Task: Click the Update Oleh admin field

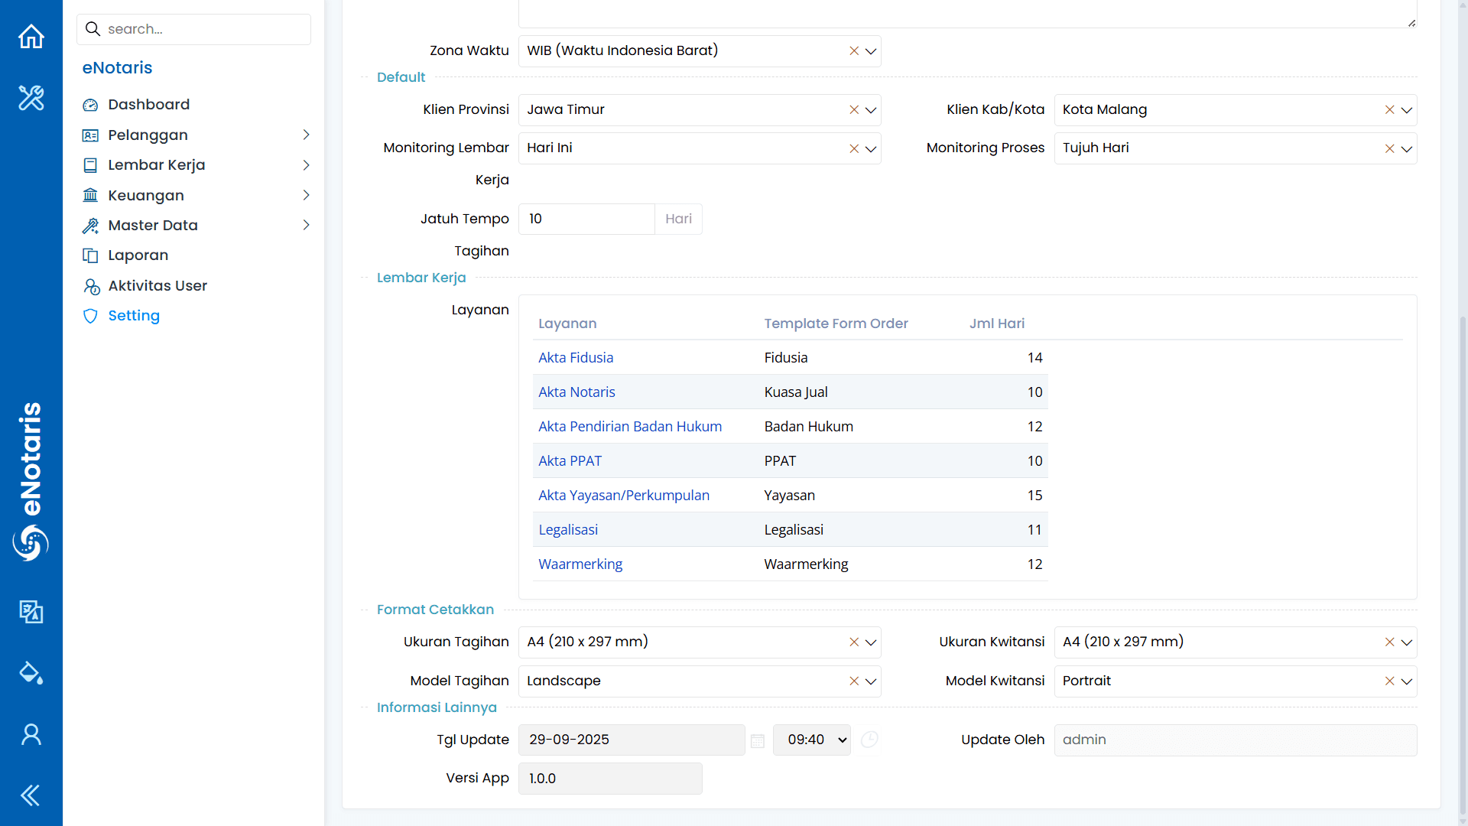Action: tap(1236, 740)
